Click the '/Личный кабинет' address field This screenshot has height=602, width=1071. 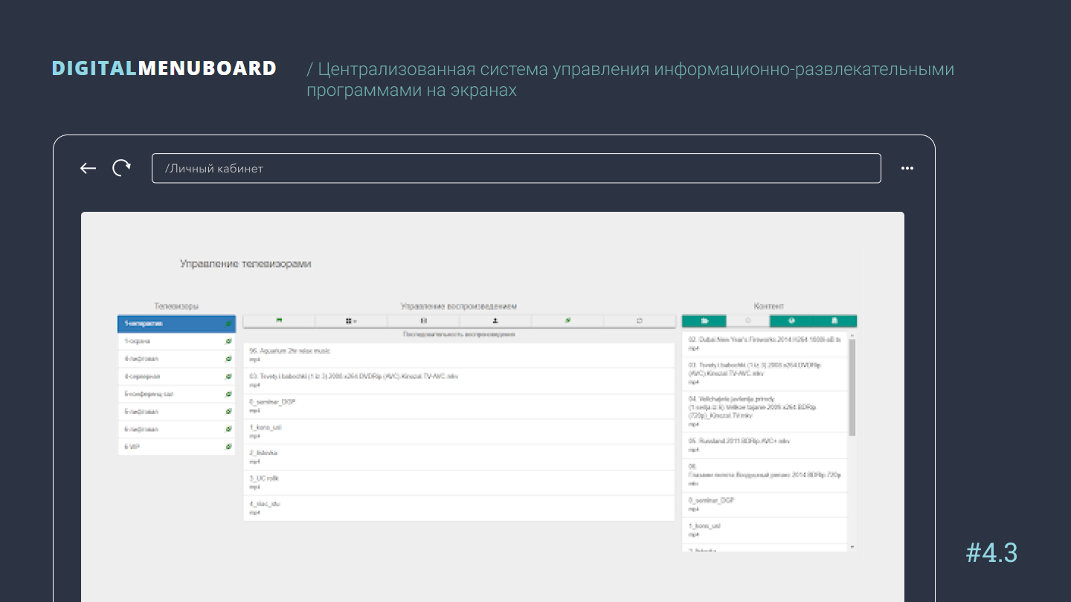(x=516, y=168)
